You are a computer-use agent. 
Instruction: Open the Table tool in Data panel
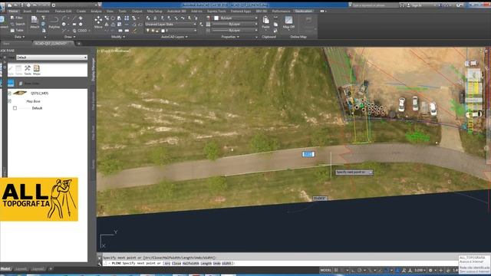pos(17,31)
